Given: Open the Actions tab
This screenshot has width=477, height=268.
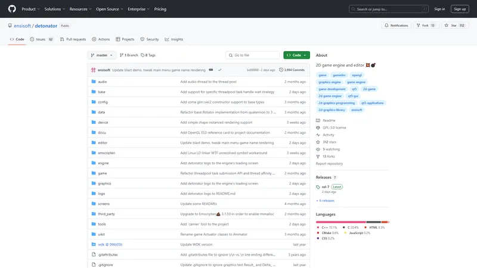Looking at the screenshot, I should (x=101, y=39).
